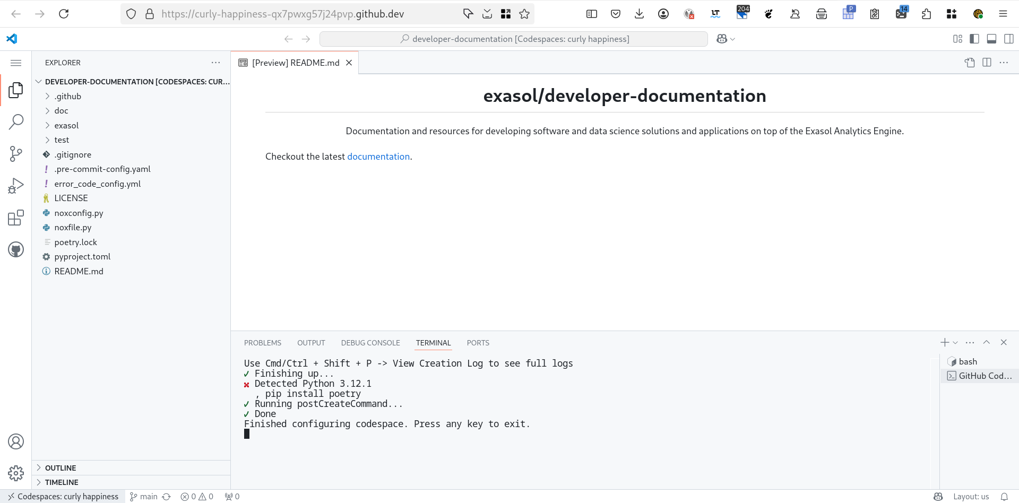This screenshot has height=503, width=1019.
Task: Open the Manage gear icon
Action: (x=16, y=473)
